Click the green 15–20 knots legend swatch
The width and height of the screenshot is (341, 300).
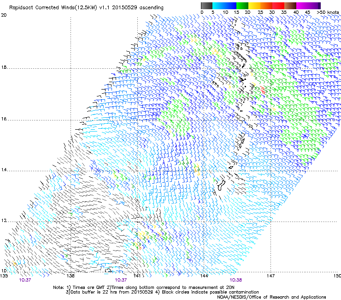click(242, 6)
